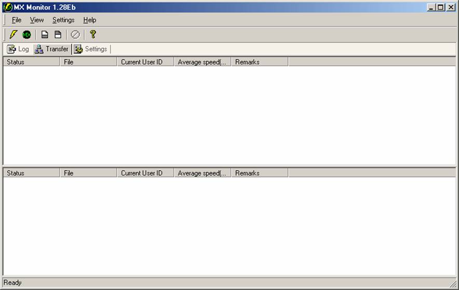Open the Settings menu in menu bar
The image size is (459, 290).
pyautogui.click(x=63, y=20)
